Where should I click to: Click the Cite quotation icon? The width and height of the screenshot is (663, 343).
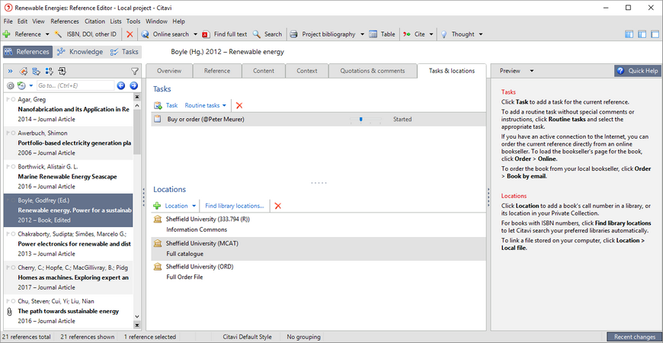(406, 34)
